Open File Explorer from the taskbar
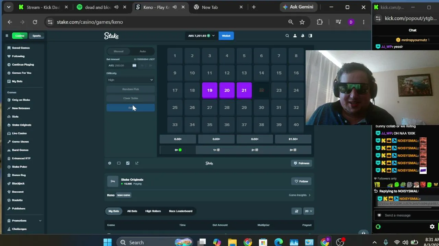Viewport: 439px width, 246px height. coord(232,242)
